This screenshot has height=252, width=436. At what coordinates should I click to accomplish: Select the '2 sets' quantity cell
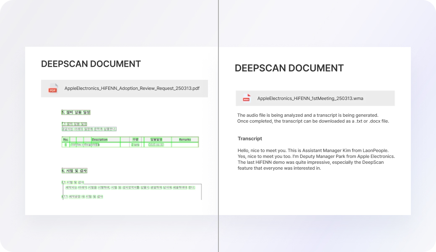pyautogui.click(x=135, y=145)
